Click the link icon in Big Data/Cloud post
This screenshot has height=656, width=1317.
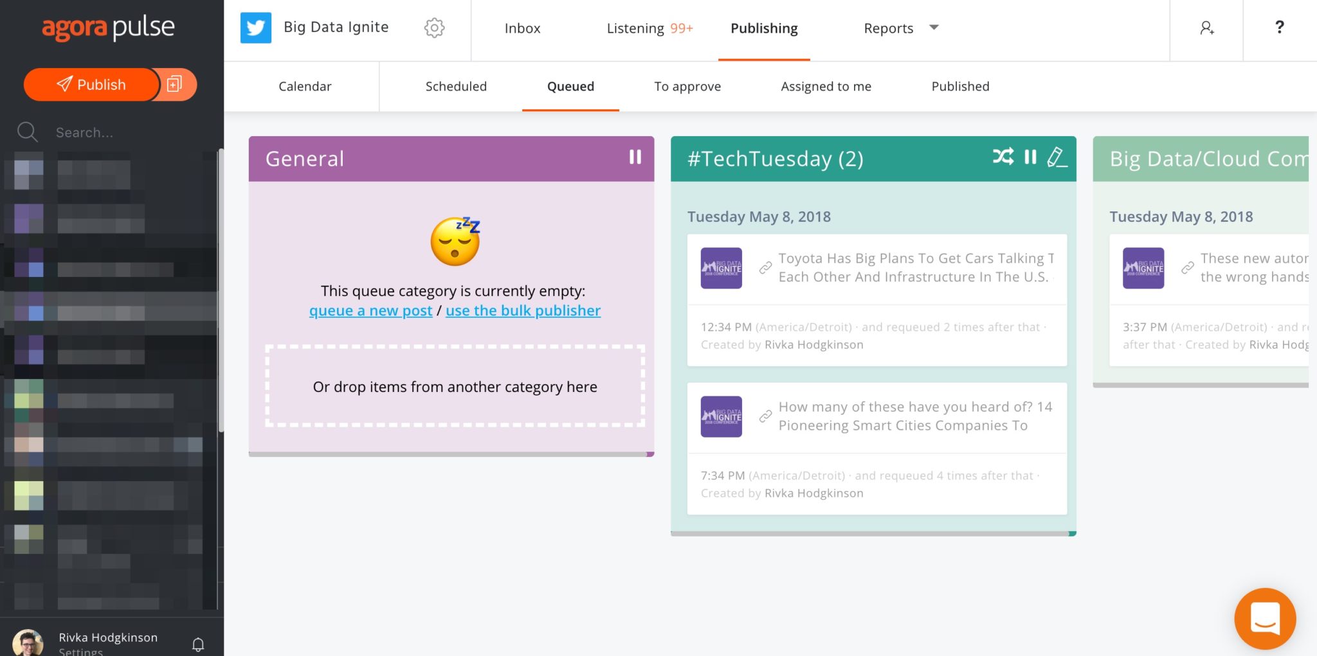[x=1188, y=268]
